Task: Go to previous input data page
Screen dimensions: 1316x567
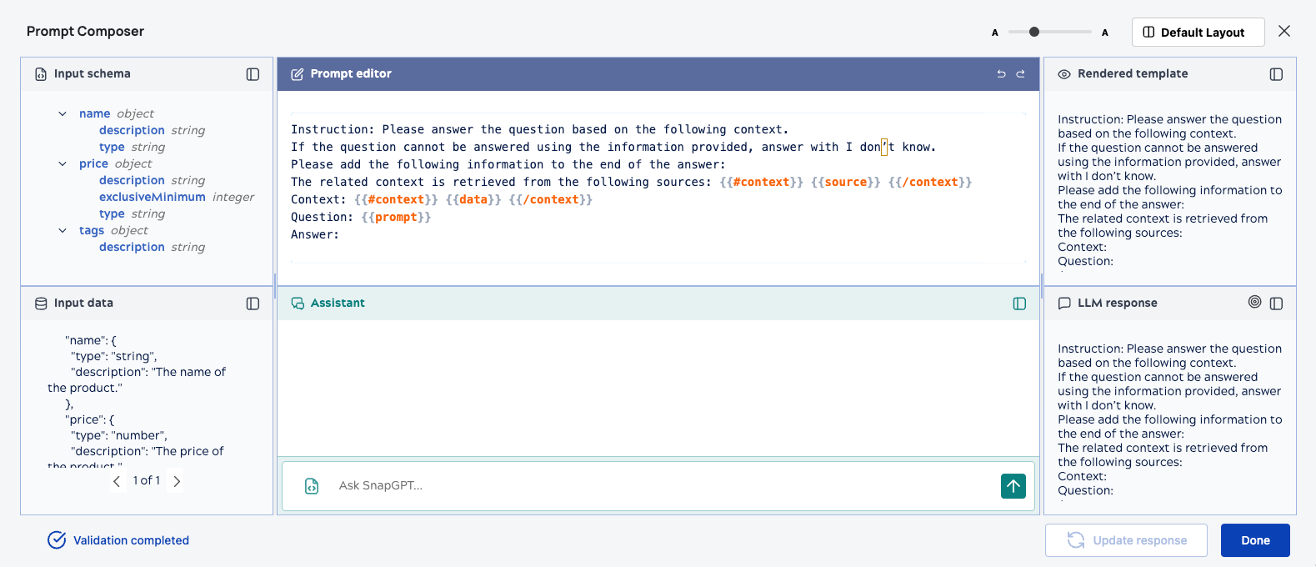Action: click(117, 481)
